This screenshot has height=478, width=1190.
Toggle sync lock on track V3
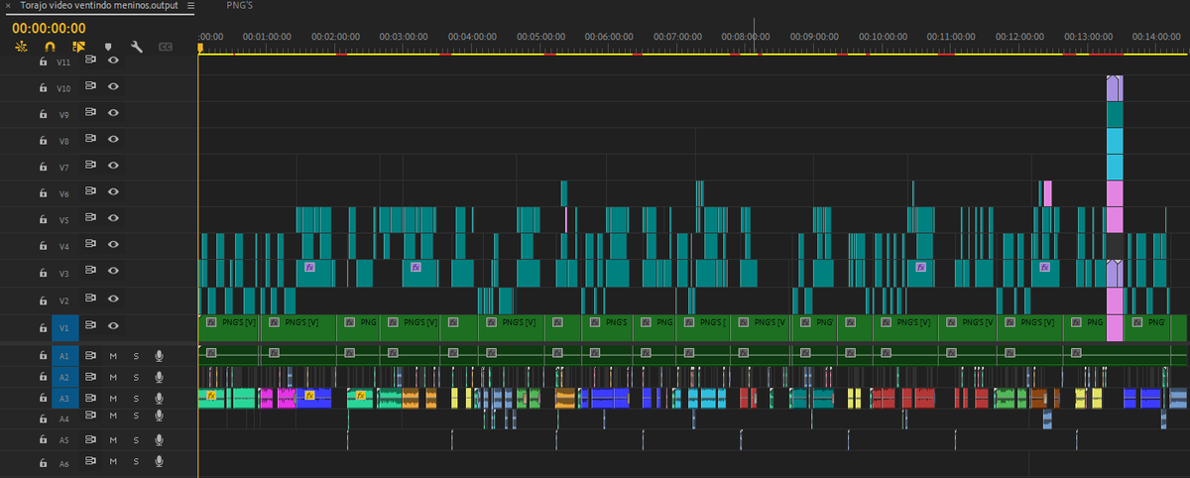coord(90,273)
